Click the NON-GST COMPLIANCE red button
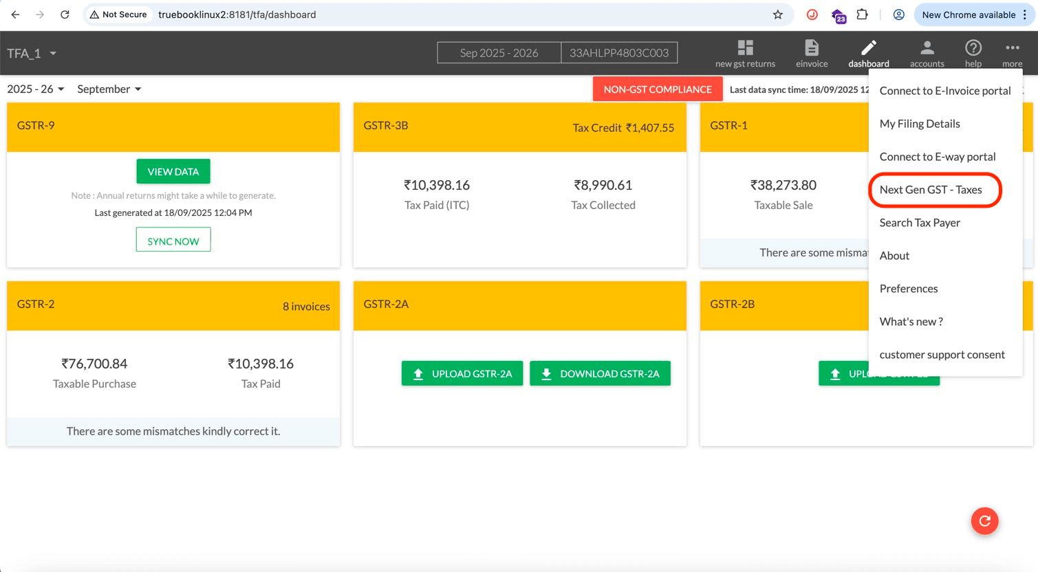 point(657,89)
